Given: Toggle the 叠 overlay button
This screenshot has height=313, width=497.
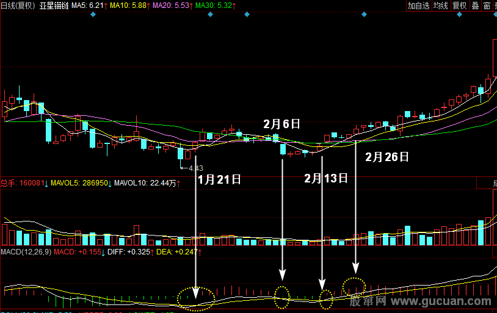Looking at the screenshot, I should click(x=475, y=5).
